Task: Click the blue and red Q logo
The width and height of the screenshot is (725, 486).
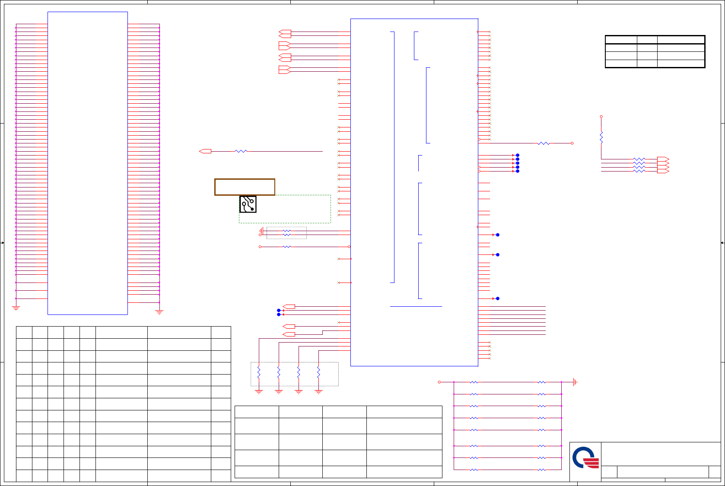Action: 585,458
